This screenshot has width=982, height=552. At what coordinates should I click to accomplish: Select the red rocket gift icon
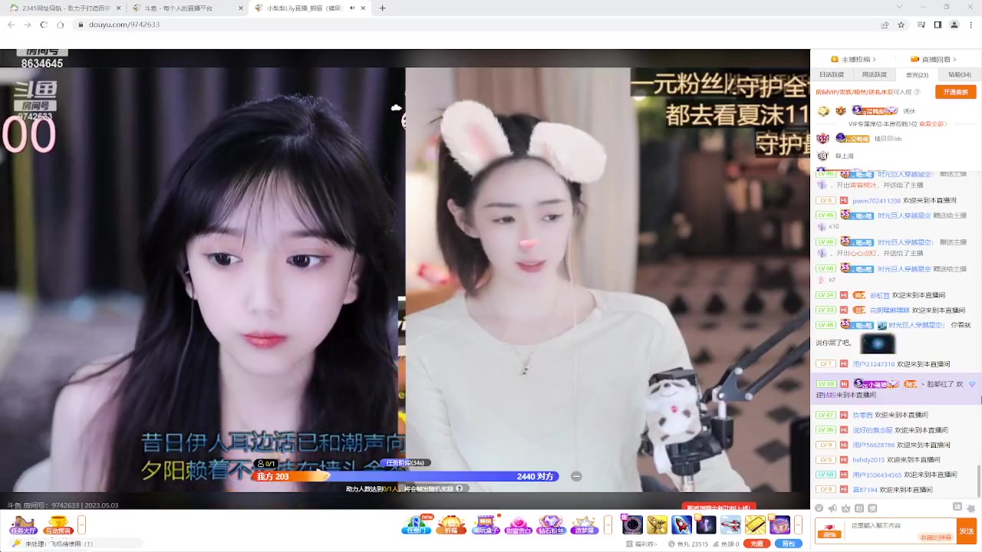[681, 524]
